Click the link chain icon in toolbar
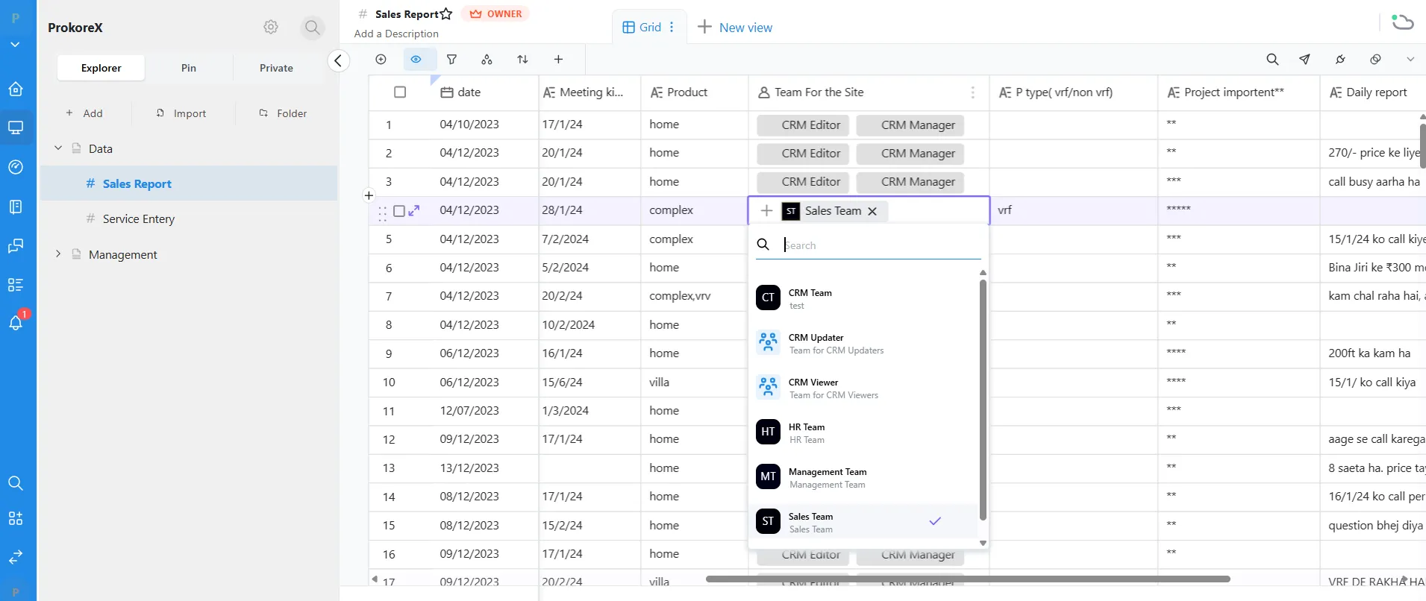The image size is (1426, 601). point(1375,60)
